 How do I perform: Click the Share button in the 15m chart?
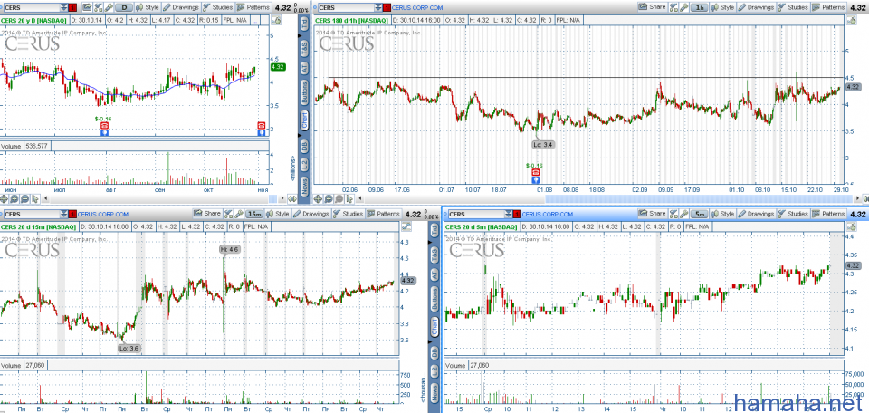coord(206,214)
